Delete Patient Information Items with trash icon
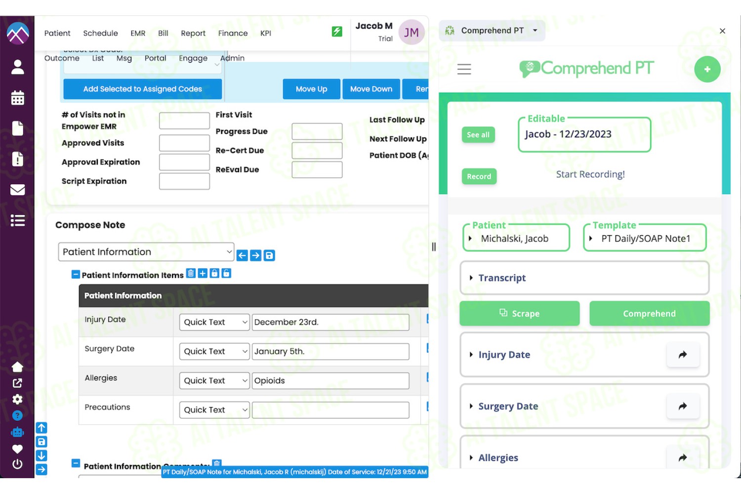The height and width of the screenshot is (494, 741). point(191,273)
